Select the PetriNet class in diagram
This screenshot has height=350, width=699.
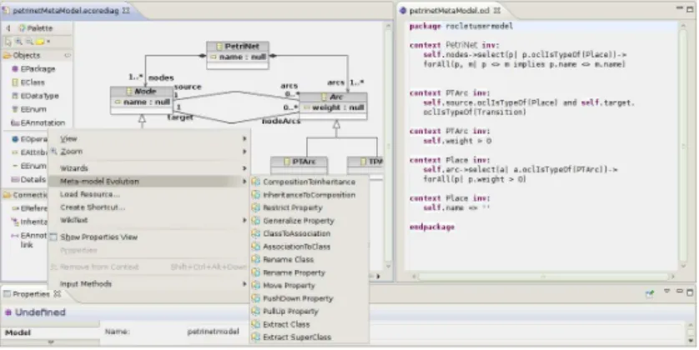tap(238, 55)
